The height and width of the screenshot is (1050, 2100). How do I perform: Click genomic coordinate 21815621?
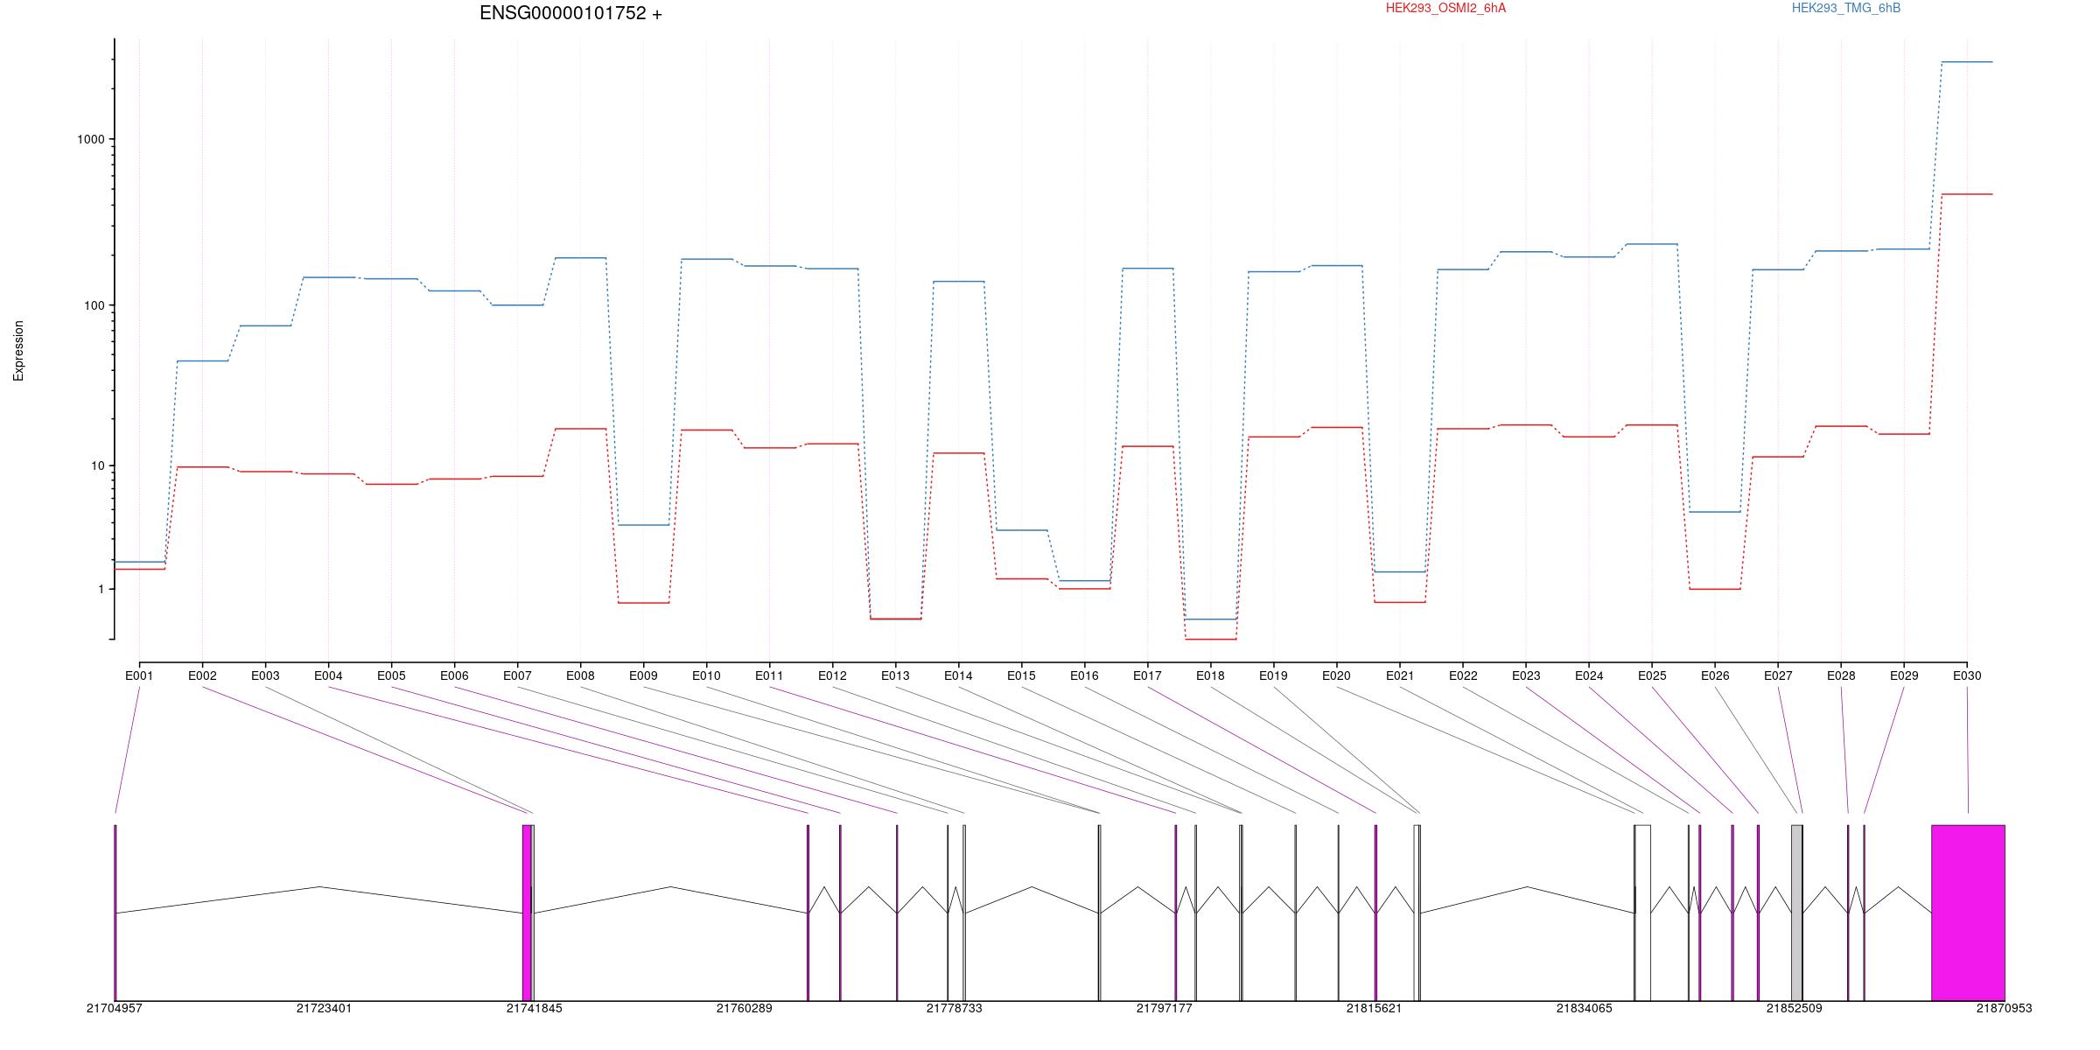1374,1008
